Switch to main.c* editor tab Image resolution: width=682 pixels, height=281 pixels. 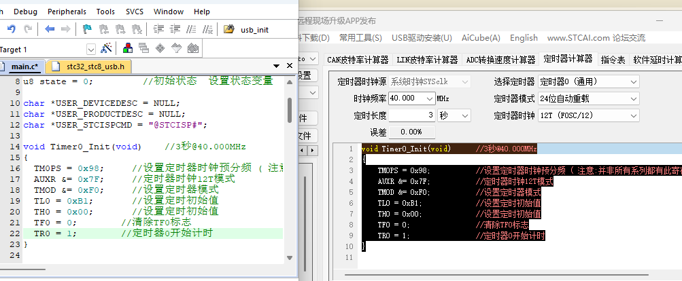(x=22, y=67)
